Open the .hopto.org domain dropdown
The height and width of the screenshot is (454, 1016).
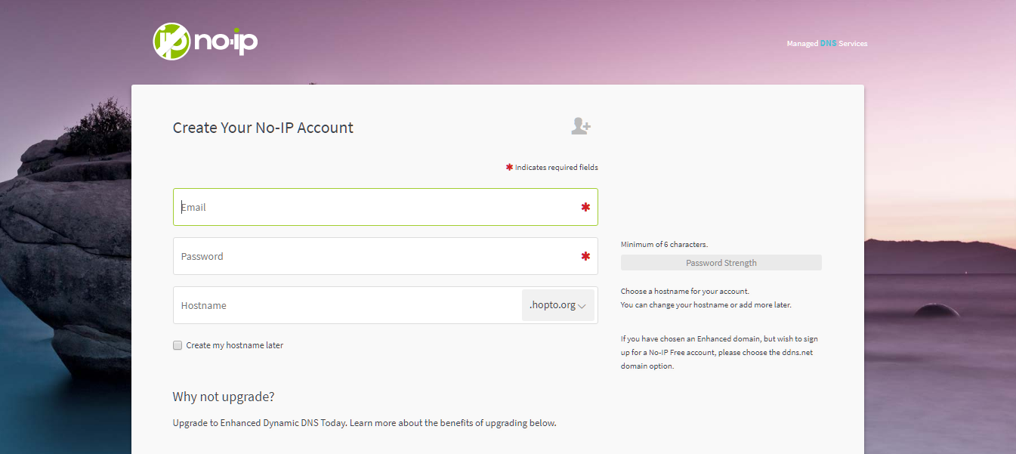click(x=557, y=305)
